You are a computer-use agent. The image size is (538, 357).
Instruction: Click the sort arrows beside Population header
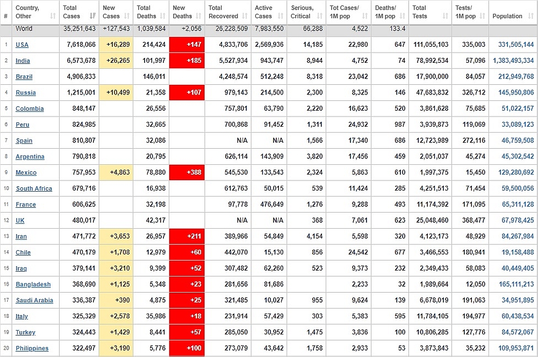531,16
